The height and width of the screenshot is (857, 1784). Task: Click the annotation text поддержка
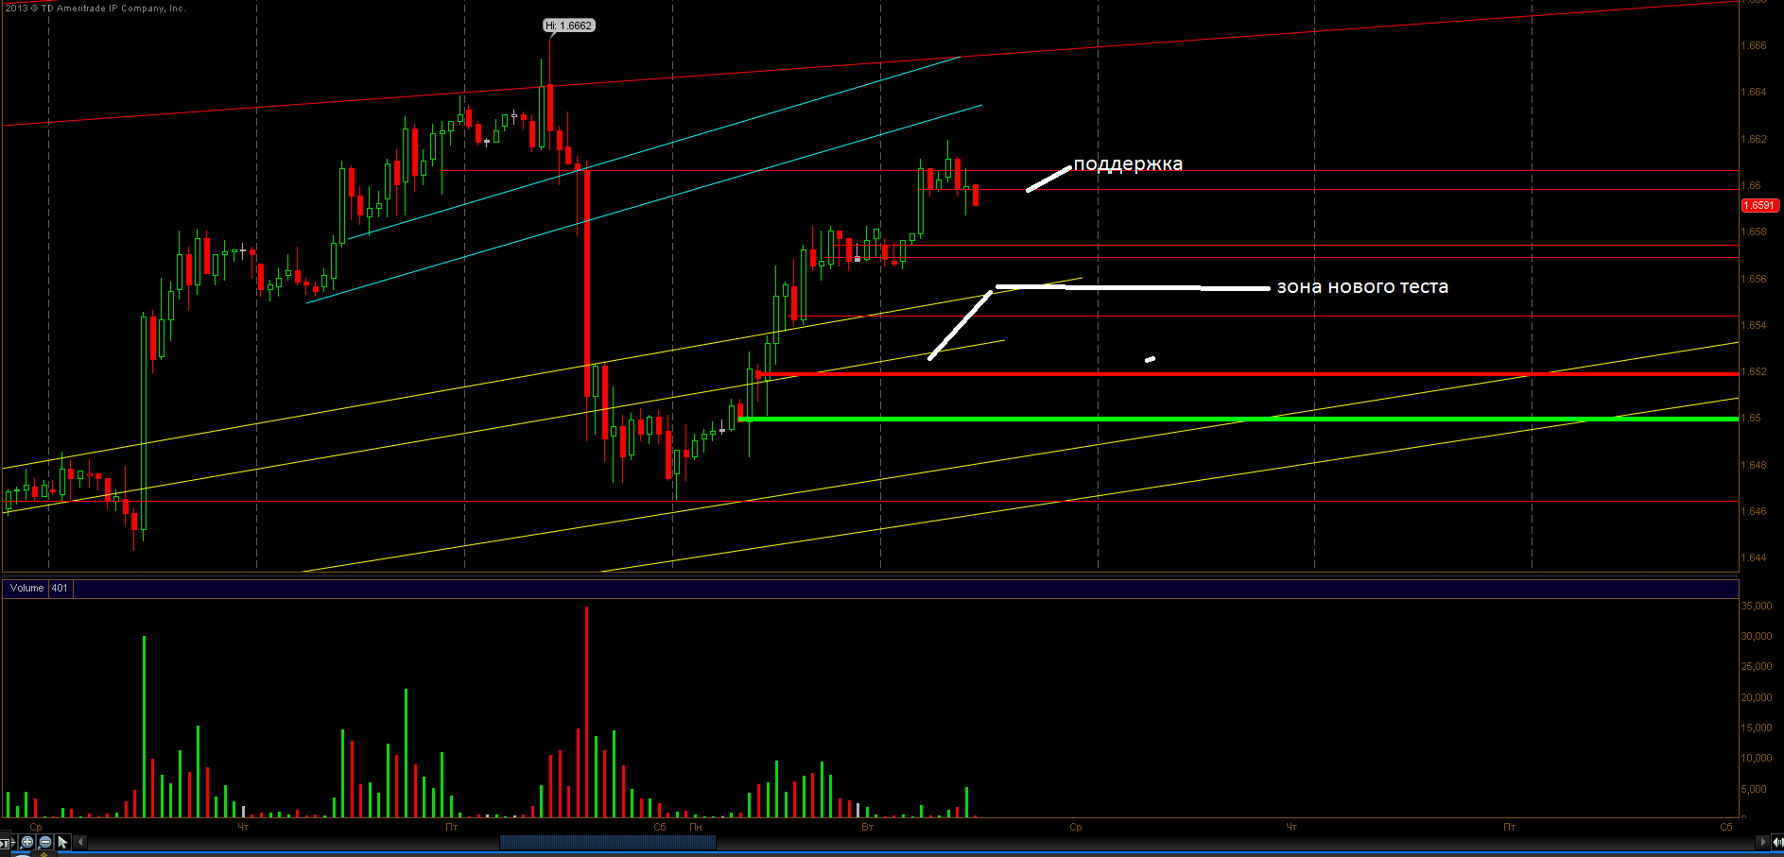point(1128,163)
